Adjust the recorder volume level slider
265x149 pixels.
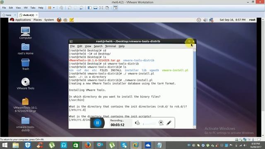(149, 124)
